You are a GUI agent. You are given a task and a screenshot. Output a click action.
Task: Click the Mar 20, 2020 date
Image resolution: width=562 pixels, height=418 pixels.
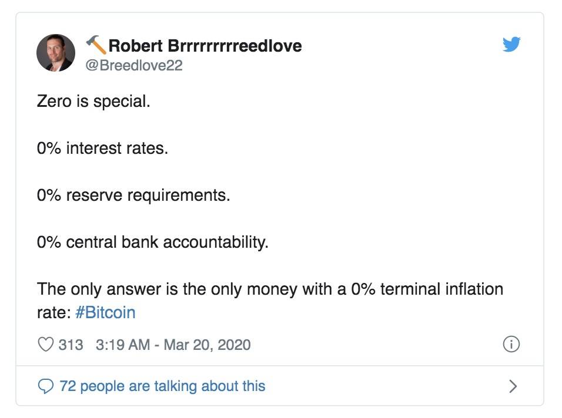[x=207, y=345]
